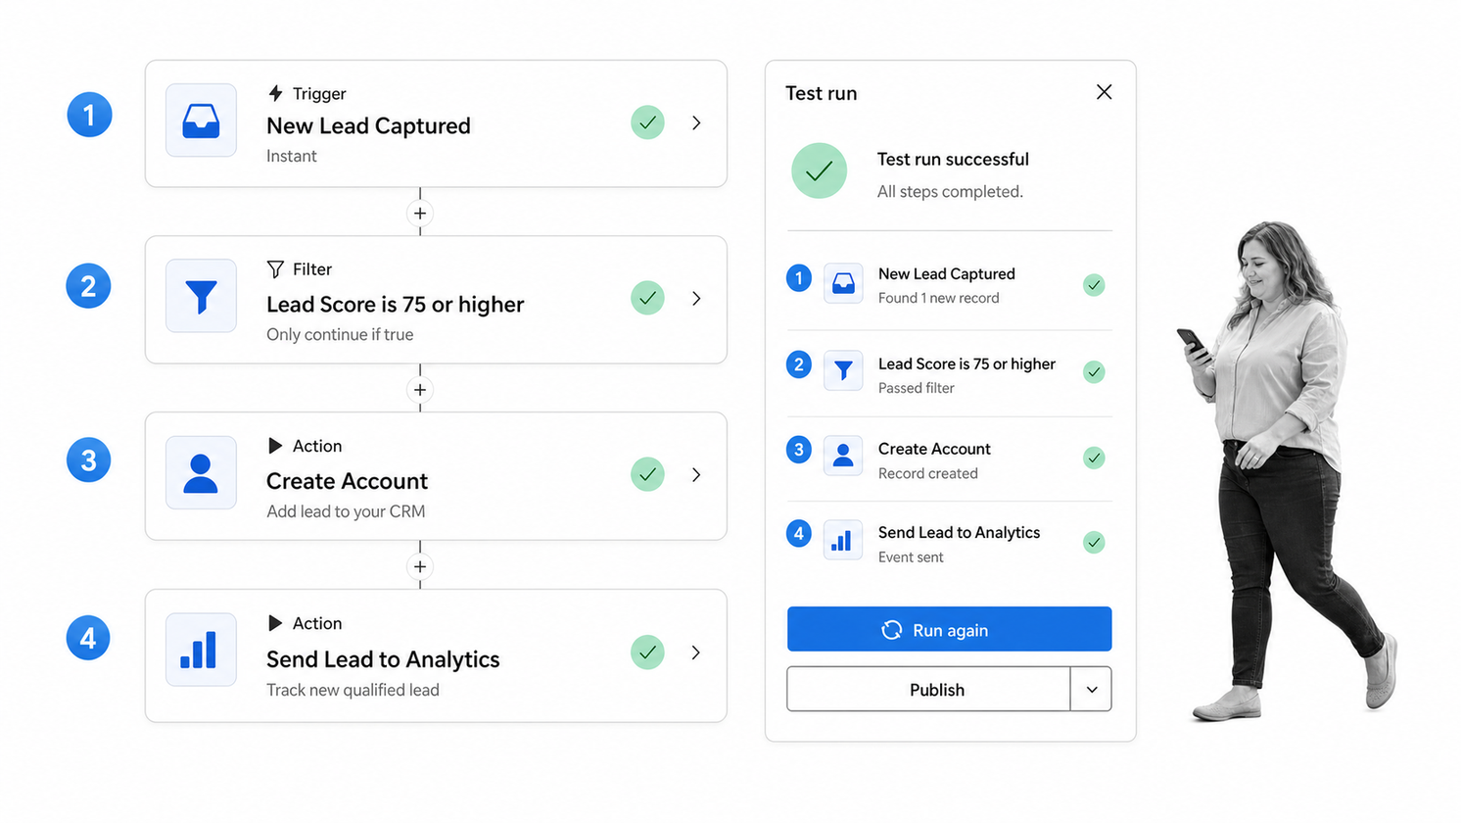Click the play triangle above Create Account

(275, 446)
